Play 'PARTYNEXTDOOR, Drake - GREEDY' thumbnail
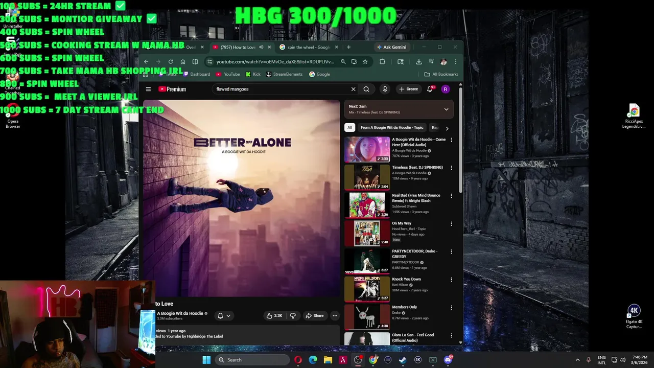The image size is (654, 368). [367, 261]
